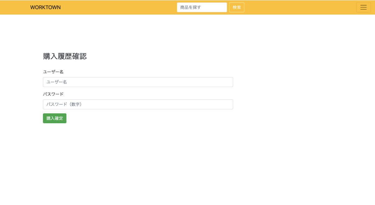
Task: Select the ユーザー名 input field
Action: coord(138,82)
